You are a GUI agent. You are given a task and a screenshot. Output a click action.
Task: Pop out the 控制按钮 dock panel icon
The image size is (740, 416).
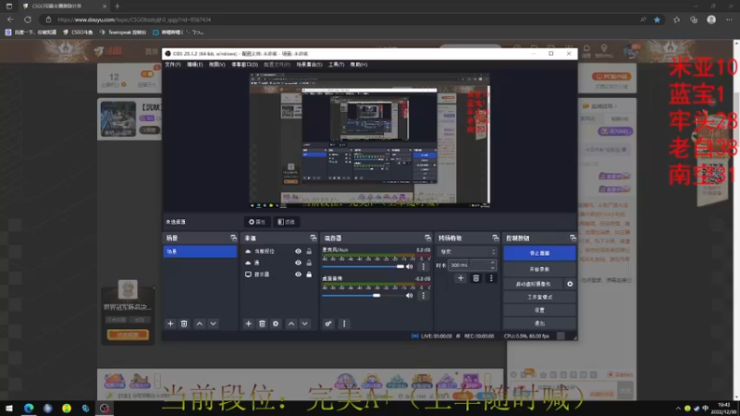click(573, 238)
